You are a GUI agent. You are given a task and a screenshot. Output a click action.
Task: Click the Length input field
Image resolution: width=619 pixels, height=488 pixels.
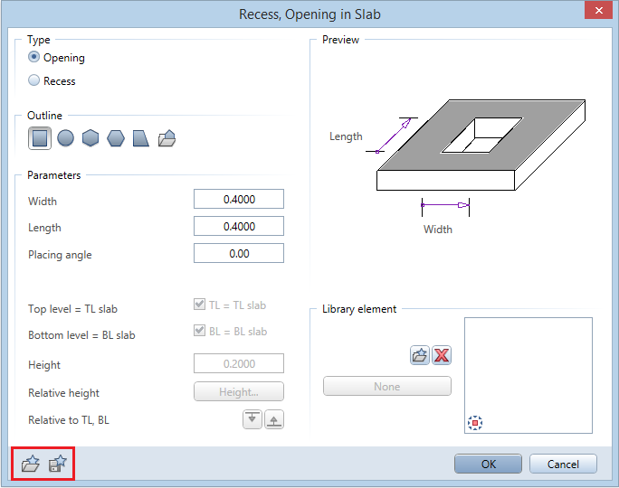point(239,226)
